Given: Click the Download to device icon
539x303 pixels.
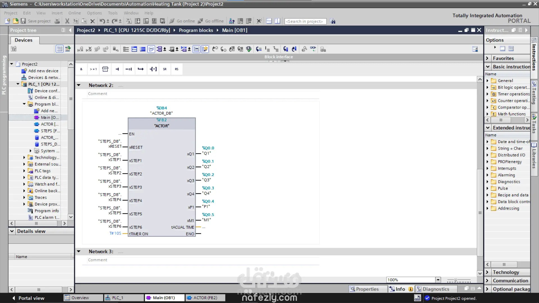Looking at the screenshot, I should point(138,21).
